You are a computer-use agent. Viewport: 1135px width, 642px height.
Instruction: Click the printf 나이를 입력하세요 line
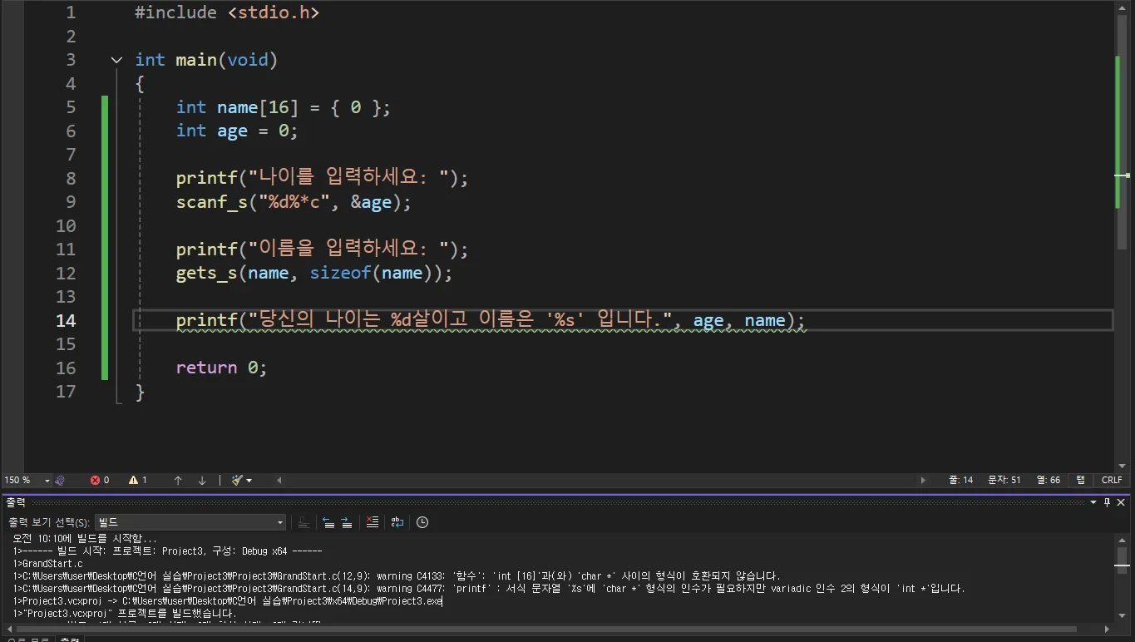[x=323, y=178]
